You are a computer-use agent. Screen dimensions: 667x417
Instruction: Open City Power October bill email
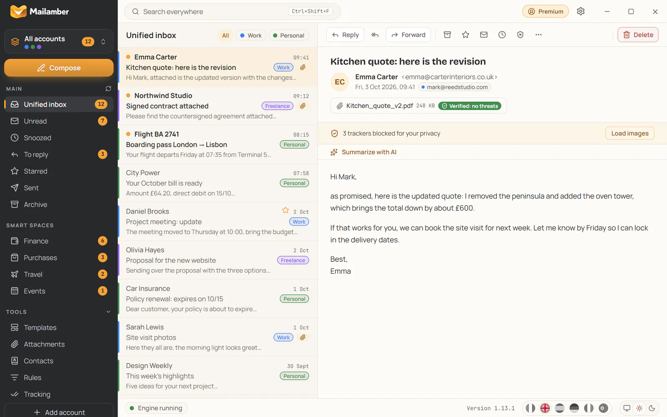point(218,183)
